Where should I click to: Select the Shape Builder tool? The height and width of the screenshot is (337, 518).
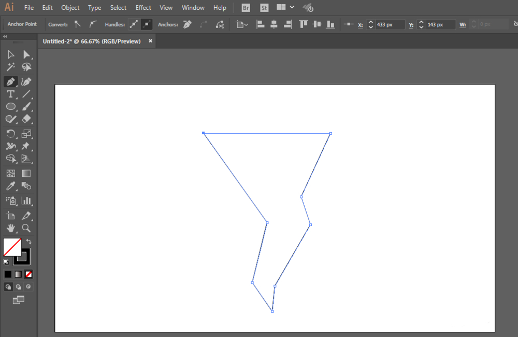[x=10, y=159]
